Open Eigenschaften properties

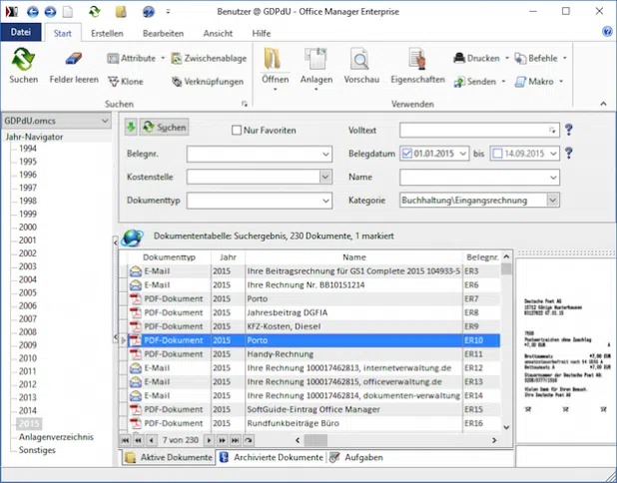[417, 59]
